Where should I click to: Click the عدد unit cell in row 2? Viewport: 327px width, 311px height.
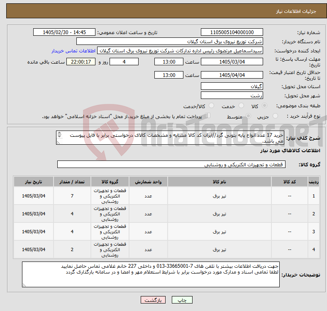pyautogui.click(x=148, y=214)
